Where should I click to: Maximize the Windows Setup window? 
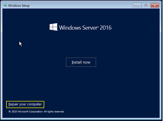[x=146, y=5]
